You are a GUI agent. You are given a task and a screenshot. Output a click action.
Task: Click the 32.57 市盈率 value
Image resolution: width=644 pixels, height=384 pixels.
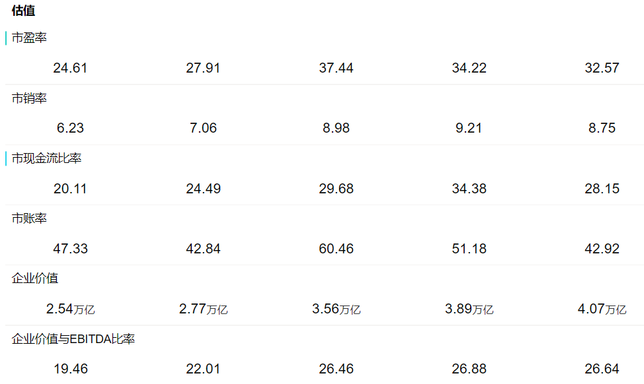pyautogui.click(x=602, y=68)
